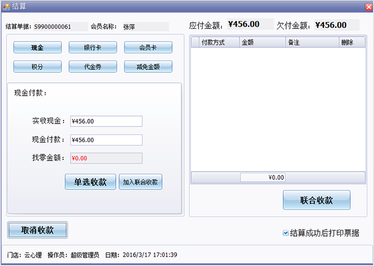Focus the 实收现金 input field
The image size is (374, 266).
(x=106, y=121)
